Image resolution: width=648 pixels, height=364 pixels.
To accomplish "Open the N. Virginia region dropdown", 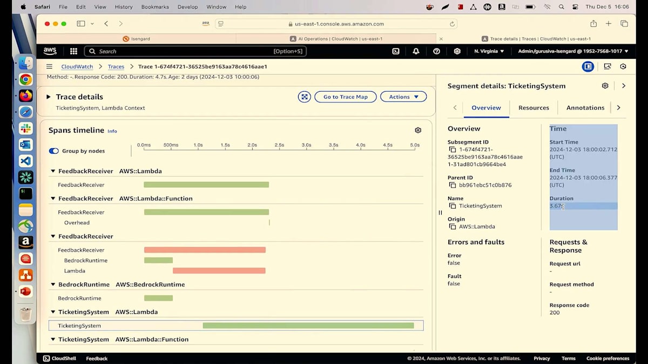I will pos(489,51).
